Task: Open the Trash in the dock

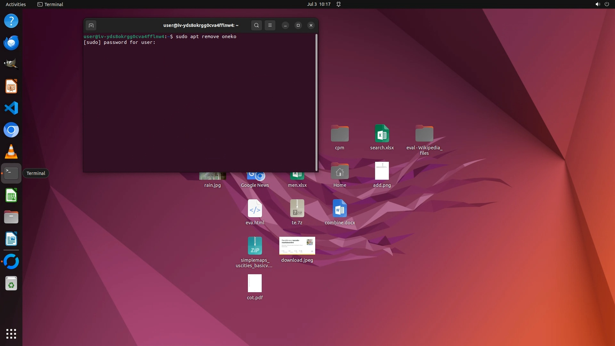Action: point(11,284)
